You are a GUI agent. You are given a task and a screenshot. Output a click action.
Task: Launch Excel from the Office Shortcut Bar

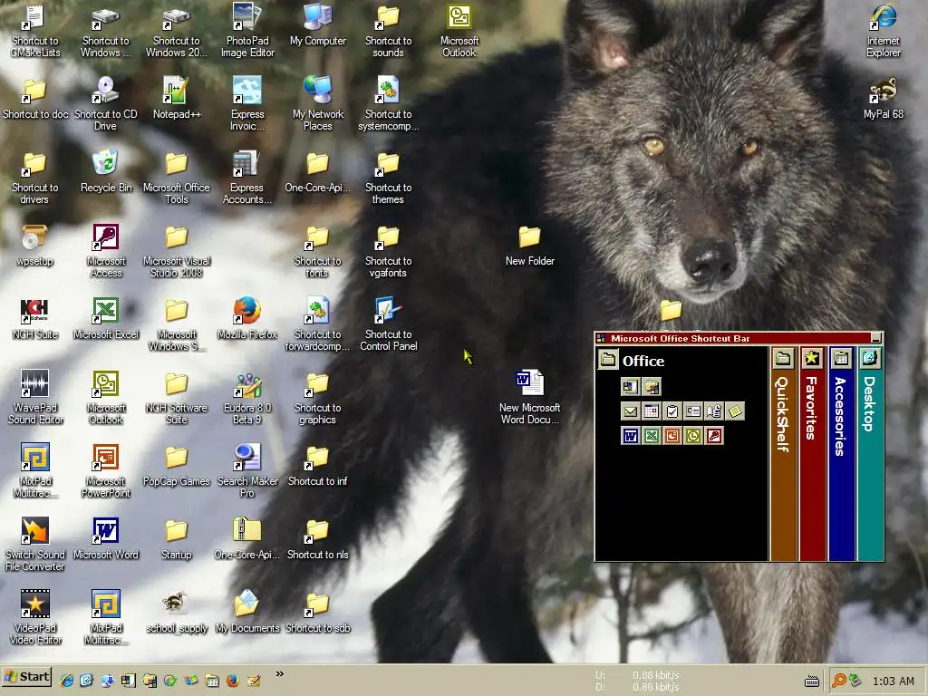pos(651,436)
